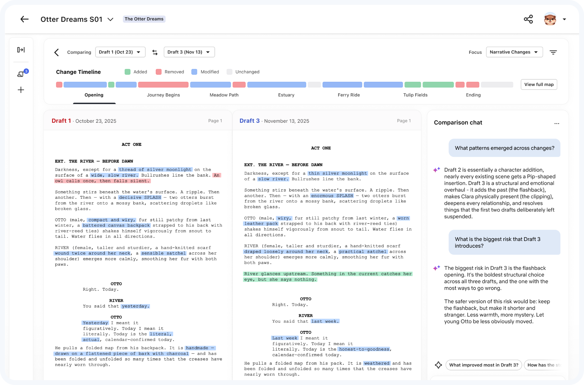
Task: Click the Draft 1 heading
Action: (x=61, y=121)
